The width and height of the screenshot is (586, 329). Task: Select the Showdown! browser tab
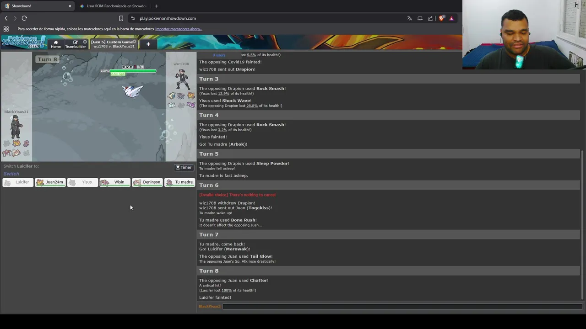(37, 6)
